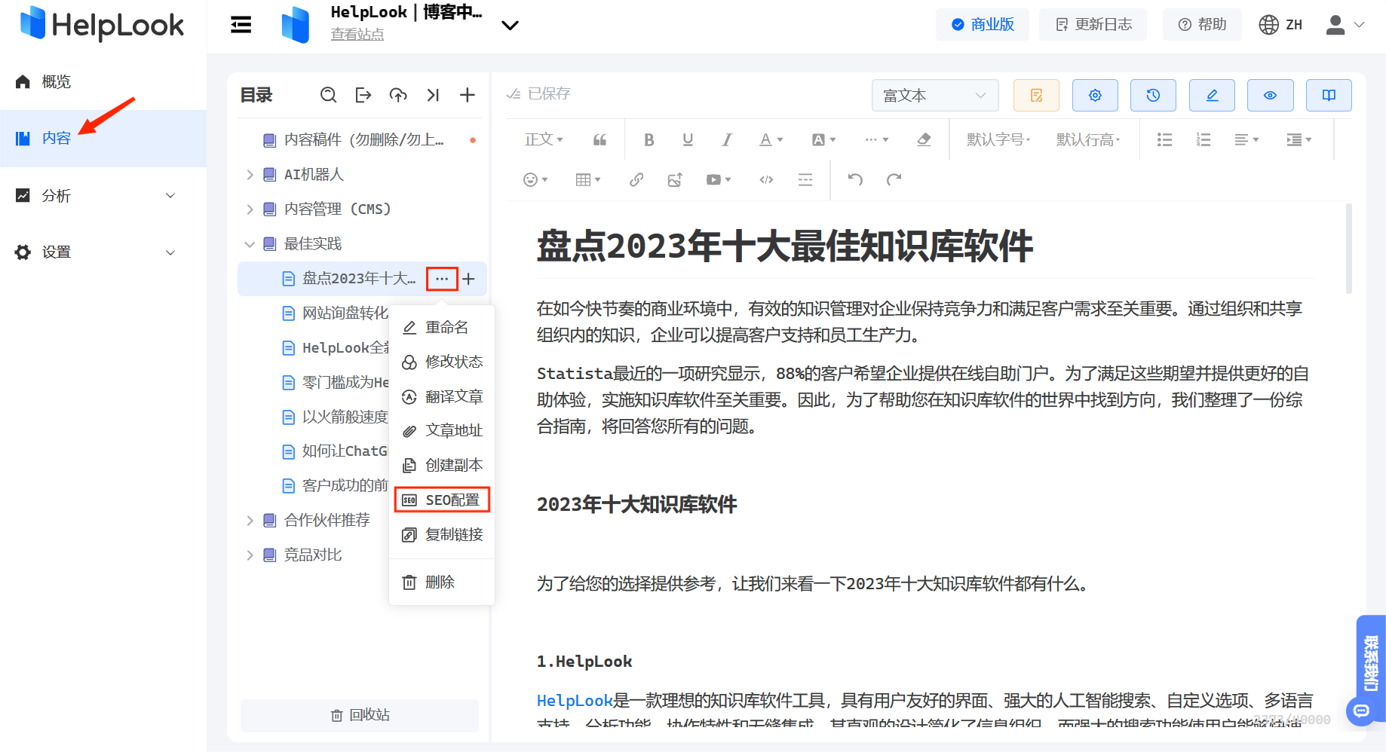
Task: Open the table insert dropdown
Action: 588,179
